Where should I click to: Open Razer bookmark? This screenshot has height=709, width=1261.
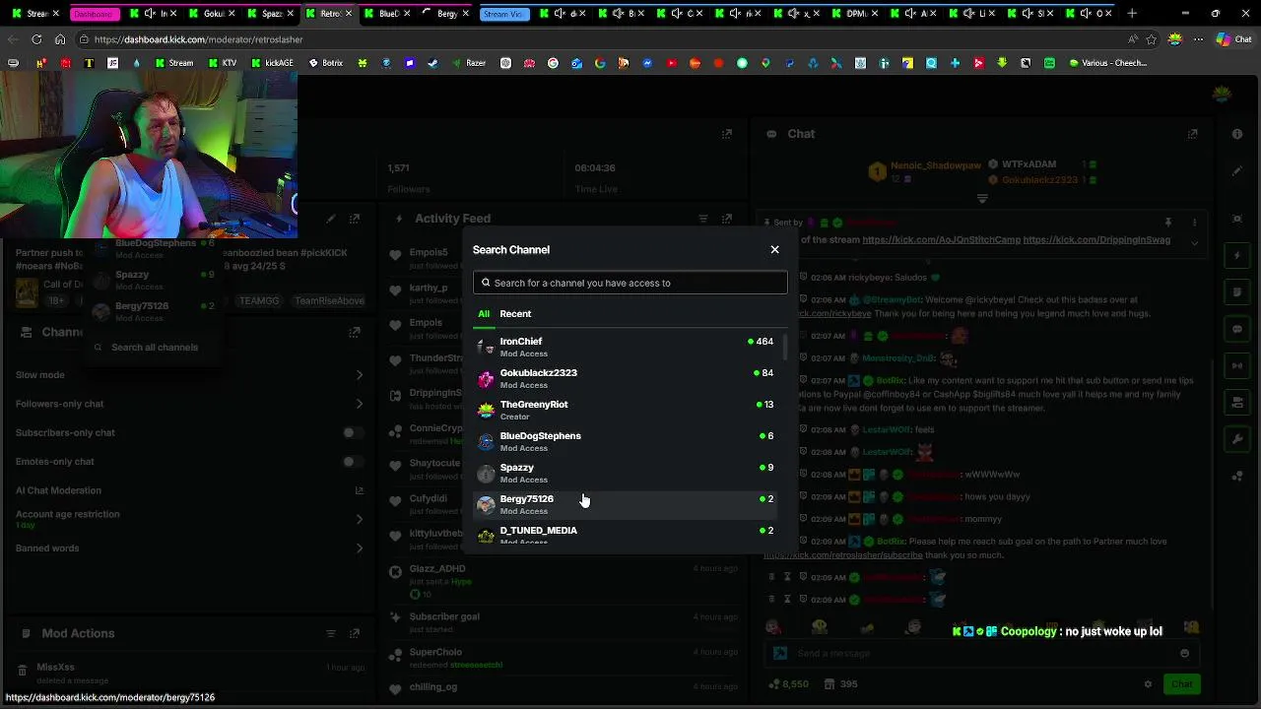coord(469,63)
